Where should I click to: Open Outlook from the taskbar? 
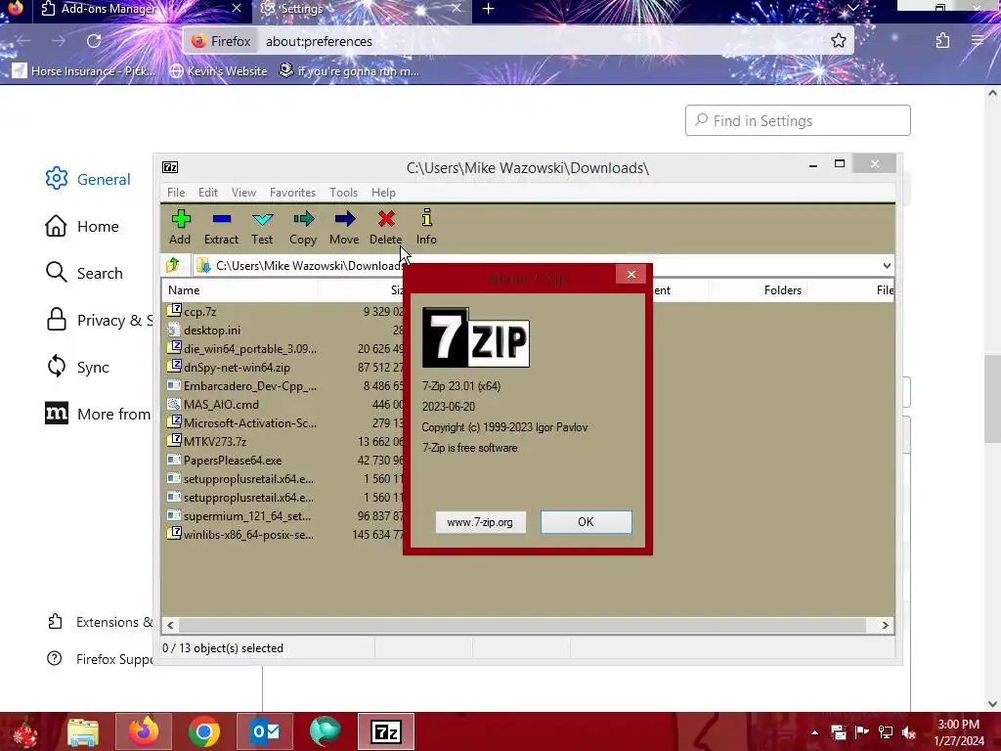pos(265,731)
